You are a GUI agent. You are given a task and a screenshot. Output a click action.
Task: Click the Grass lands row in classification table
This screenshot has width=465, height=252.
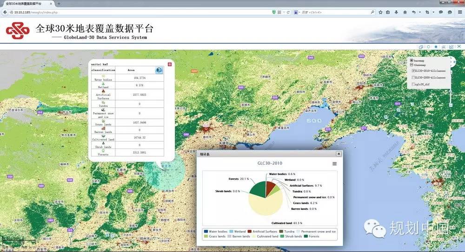pos(127,123)
